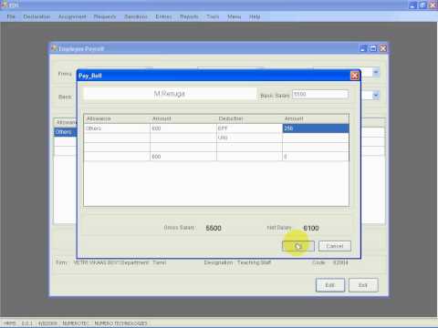Open the Sanctions menu
The height and width of the screenshot is (328, 438).
point(136,16)
